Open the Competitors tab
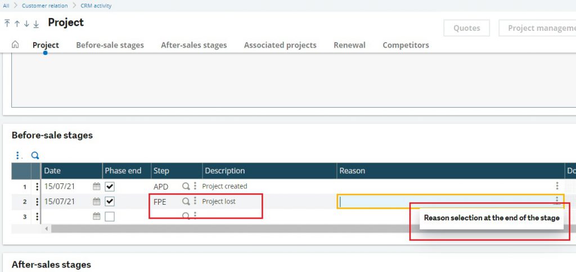Viewport: 576px width, 272px height. [406, 45]
